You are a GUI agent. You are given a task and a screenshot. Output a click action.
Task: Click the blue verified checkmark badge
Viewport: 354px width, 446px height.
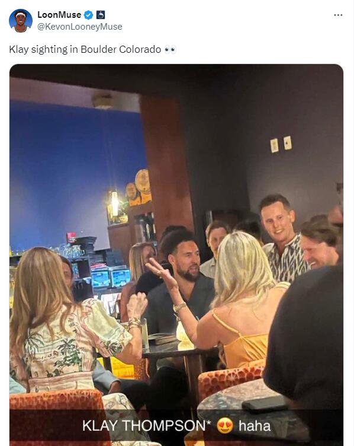click(89, 15)
